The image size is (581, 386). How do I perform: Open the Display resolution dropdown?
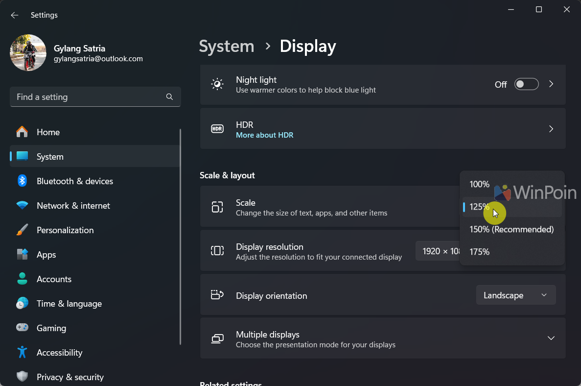pos(437,251)
